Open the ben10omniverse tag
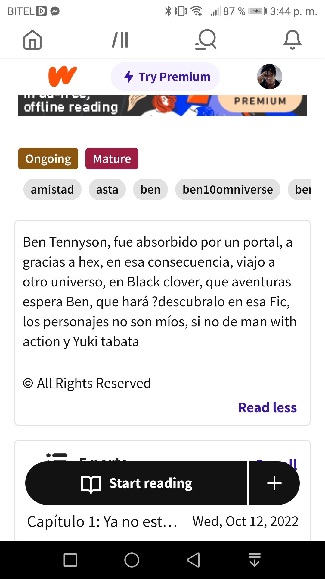This screenshot has width=325, height=579. tap(228, 189)
